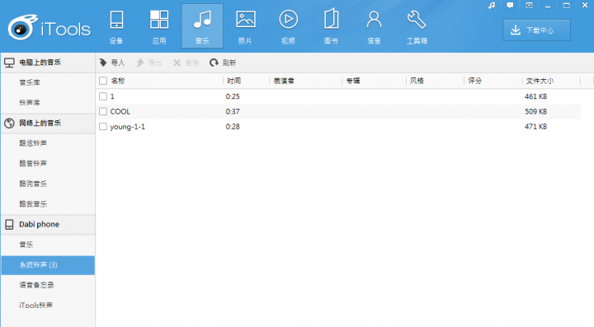Open the title bar dropdown menu icon

point(529,6)
